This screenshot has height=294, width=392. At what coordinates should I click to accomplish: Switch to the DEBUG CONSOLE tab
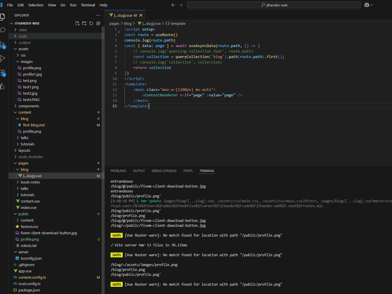pyautogui.click(x=164, y=171)
